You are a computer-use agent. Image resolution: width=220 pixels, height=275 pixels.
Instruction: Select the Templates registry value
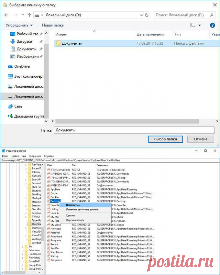[56, 260]
